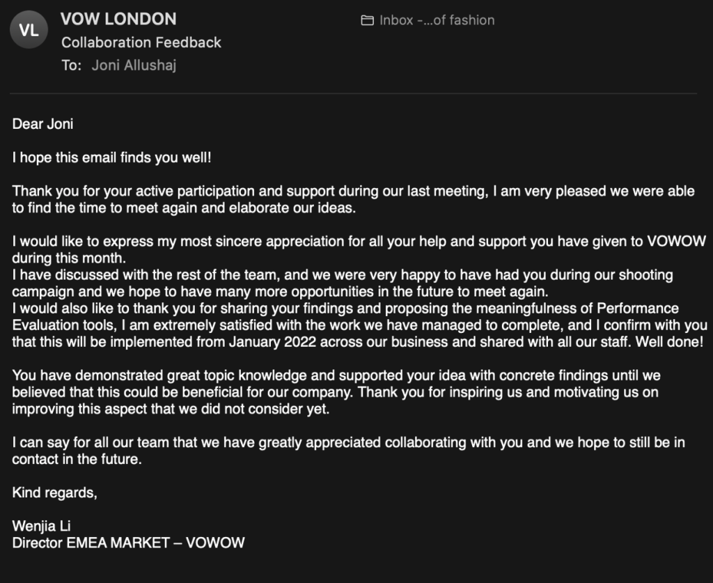Click the Inbox folder icon
Image resolution: width=713 pixels, height=583 pixels.
[x=368, y=20]
